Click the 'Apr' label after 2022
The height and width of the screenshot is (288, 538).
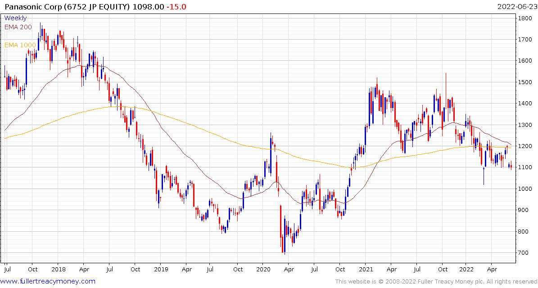[x=492, y=270]
